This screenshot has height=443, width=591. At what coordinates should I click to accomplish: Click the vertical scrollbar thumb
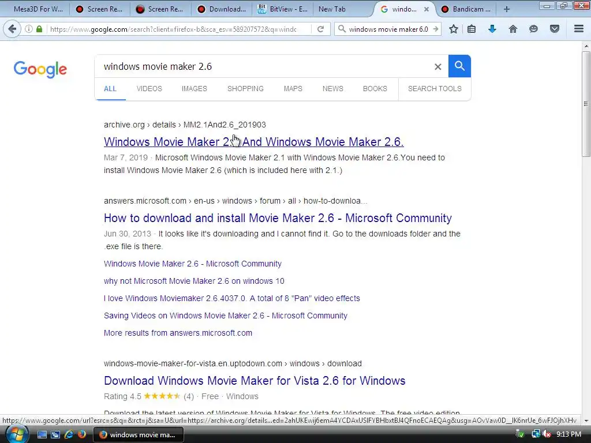pos(586,104)
